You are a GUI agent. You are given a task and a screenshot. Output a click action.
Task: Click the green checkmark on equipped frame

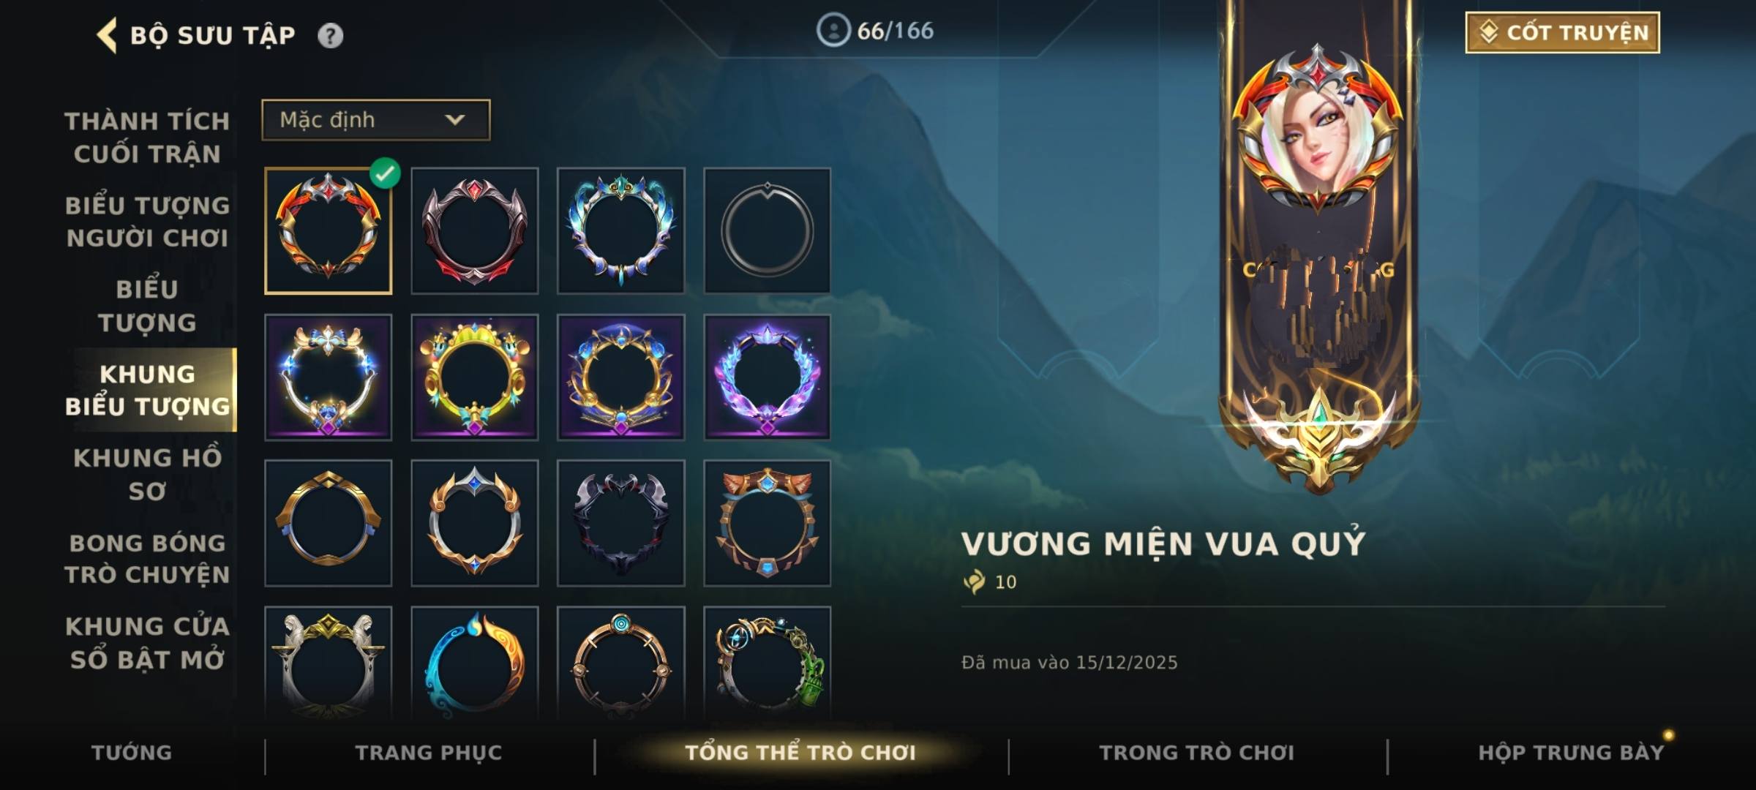pyautogui.click(x=385, y=173)
